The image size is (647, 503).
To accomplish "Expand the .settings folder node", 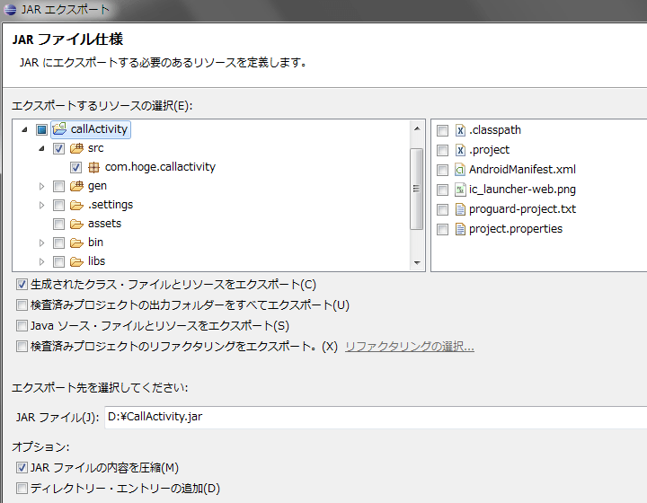I will pos(41,205).
